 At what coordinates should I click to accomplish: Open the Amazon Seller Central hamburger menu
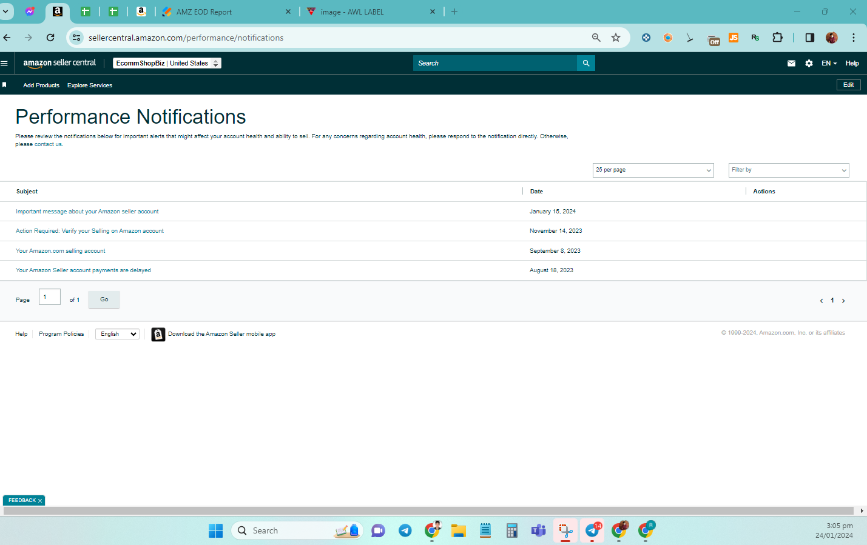pos(4,63)
